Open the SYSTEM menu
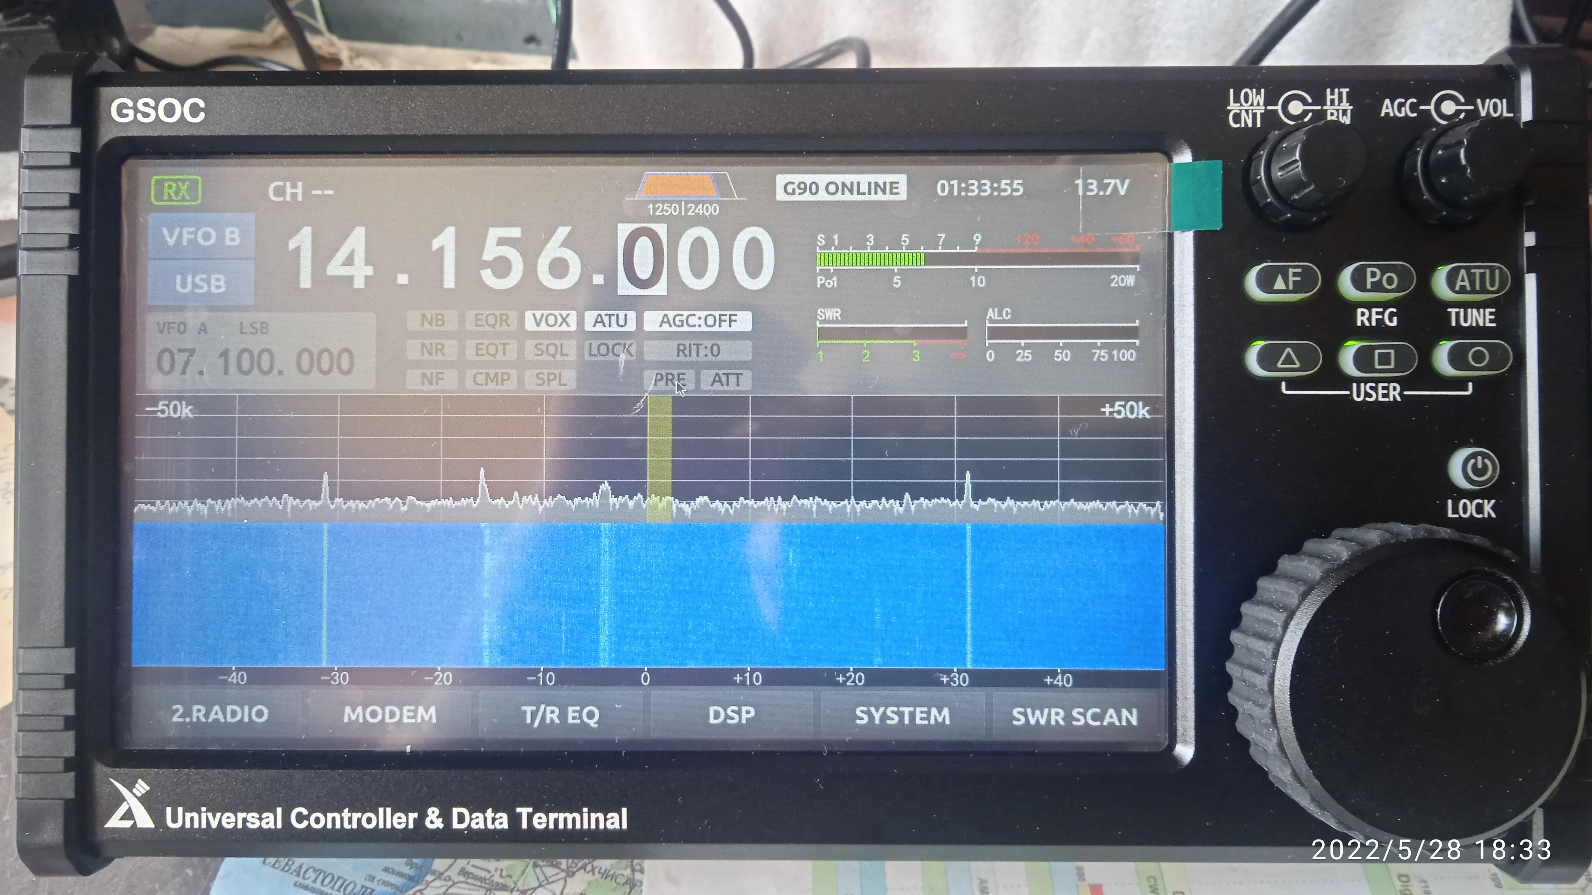1592x895 pixels. point(902,715)
